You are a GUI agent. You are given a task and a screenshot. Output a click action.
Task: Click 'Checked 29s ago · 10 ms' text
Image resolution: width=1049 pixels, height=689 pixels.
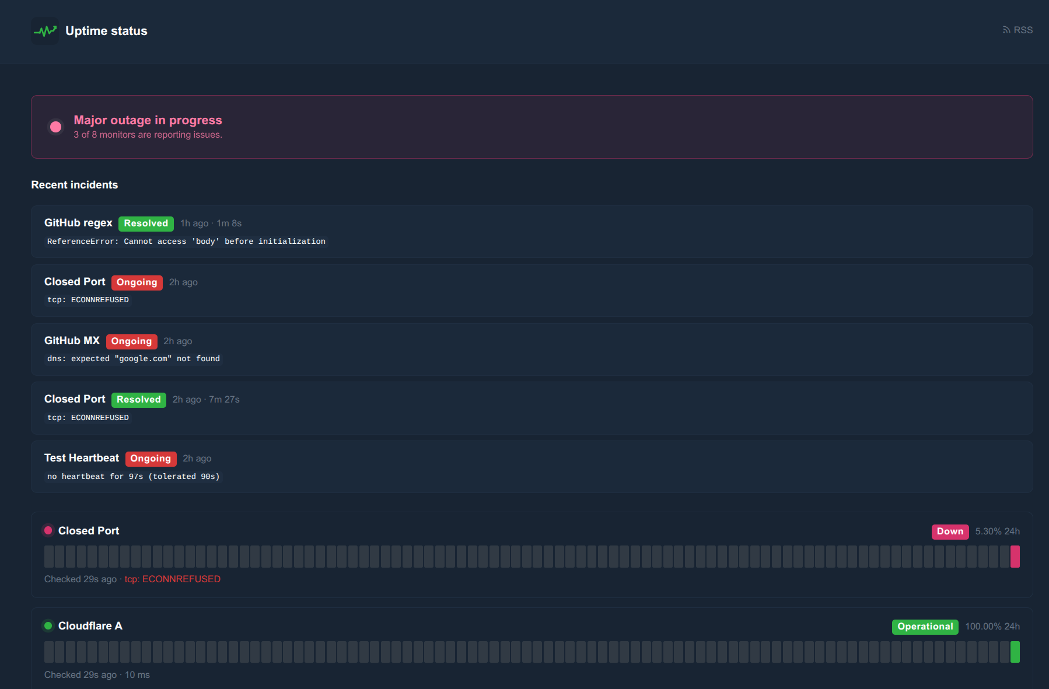pos(97,675)
